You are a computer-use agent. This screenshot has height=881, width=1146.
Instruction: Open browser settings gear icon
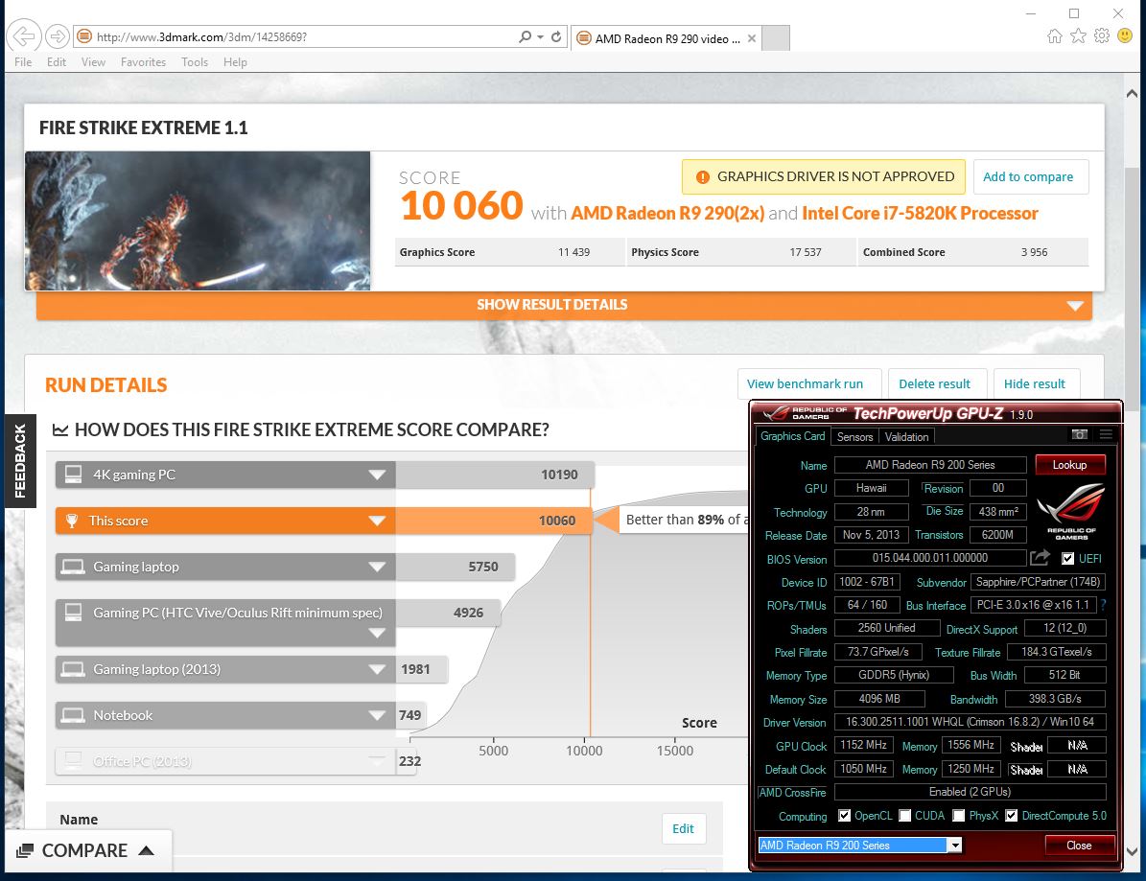[x=1102, y=35]
